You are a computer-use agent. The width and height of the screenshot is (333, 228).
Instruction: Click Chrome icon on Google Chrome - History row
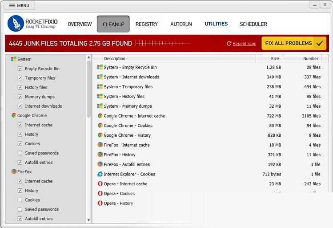100,135
